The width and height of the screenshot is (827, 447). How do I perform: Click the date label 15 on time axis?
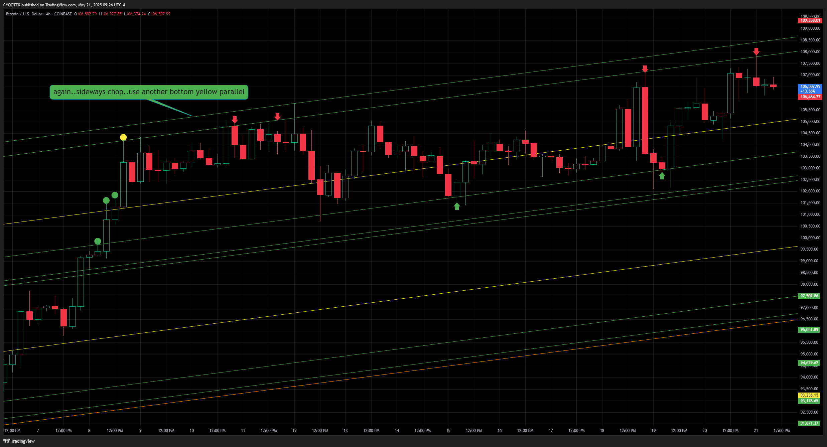pos(448,431)
